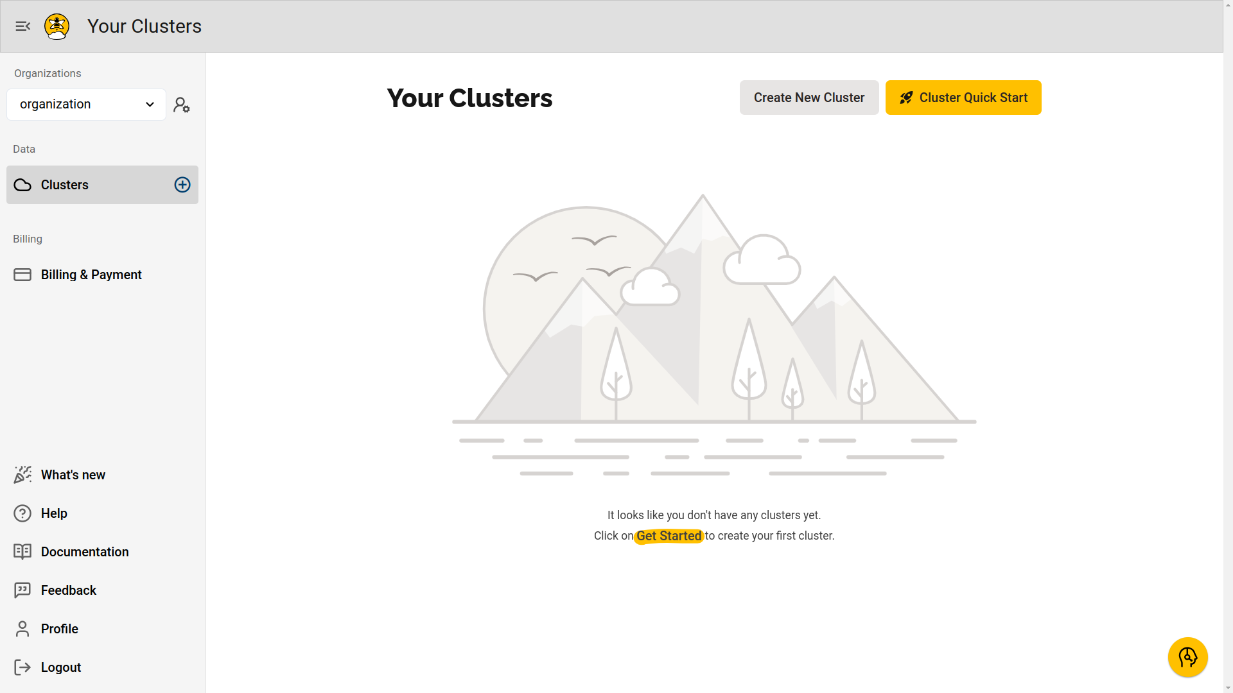Click the Logout arrow icon
The height and width of the screenshot is (693, 1233).
pyautogui.click(x=23, y=667)
